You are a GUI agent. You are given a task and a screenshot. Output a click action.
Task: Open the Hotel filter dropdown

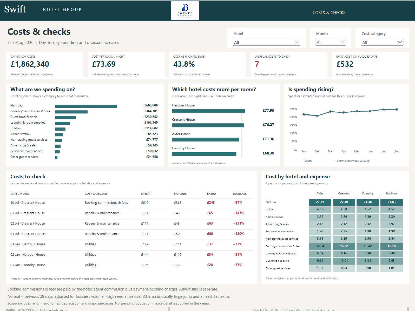(x=266, y=42)
